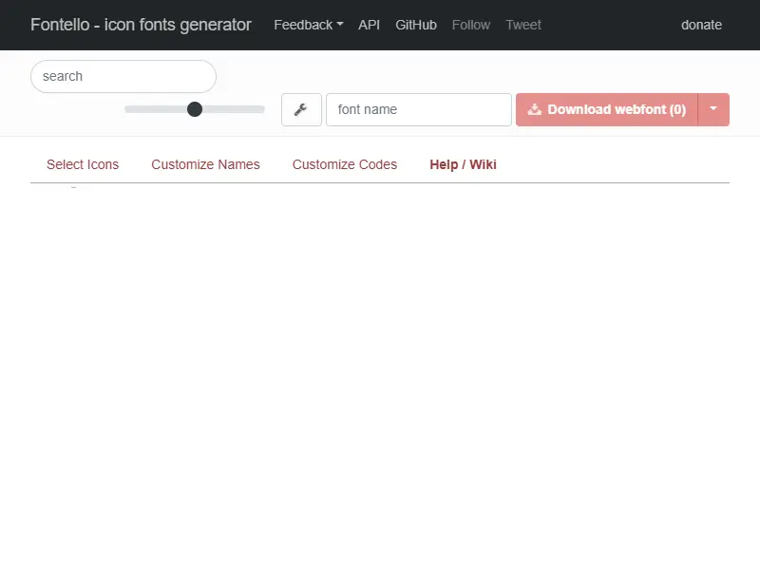Switch to the Customize Codes tab
The height and width of the screenshot is (570, 760).
[x=345, y=164]
